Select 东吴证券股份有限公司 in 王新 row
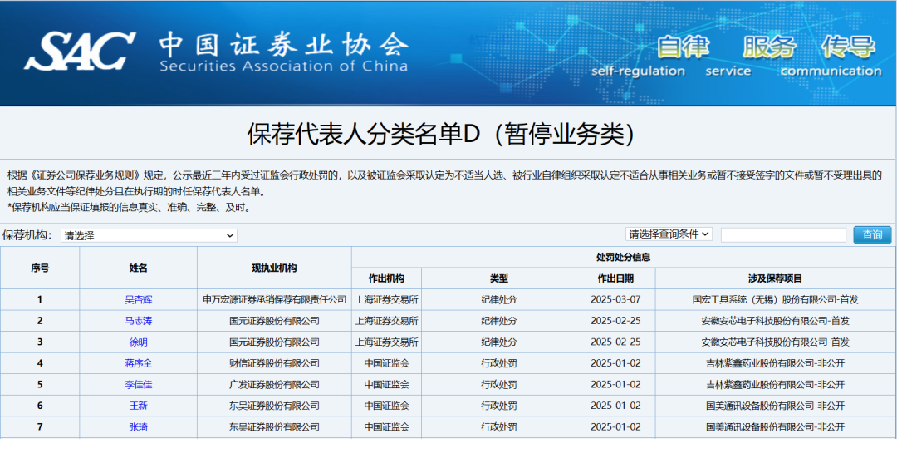897x453 pixels. pyautogui.click(x=275, y=406)
